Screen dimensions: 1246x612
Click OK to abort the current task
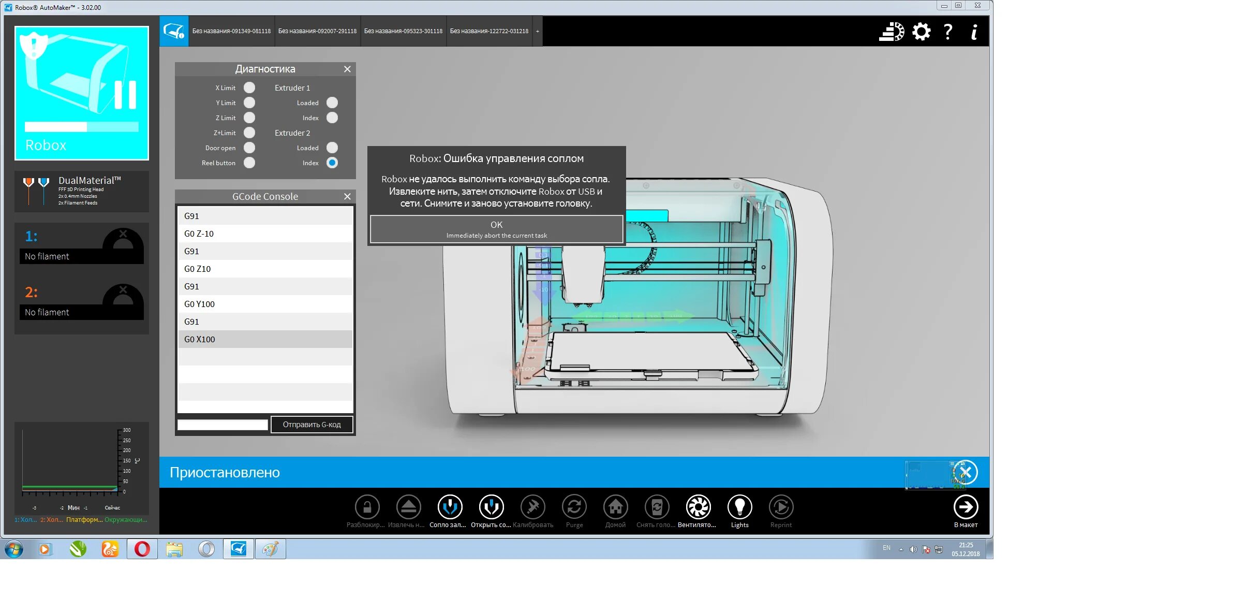click(497, 229)
